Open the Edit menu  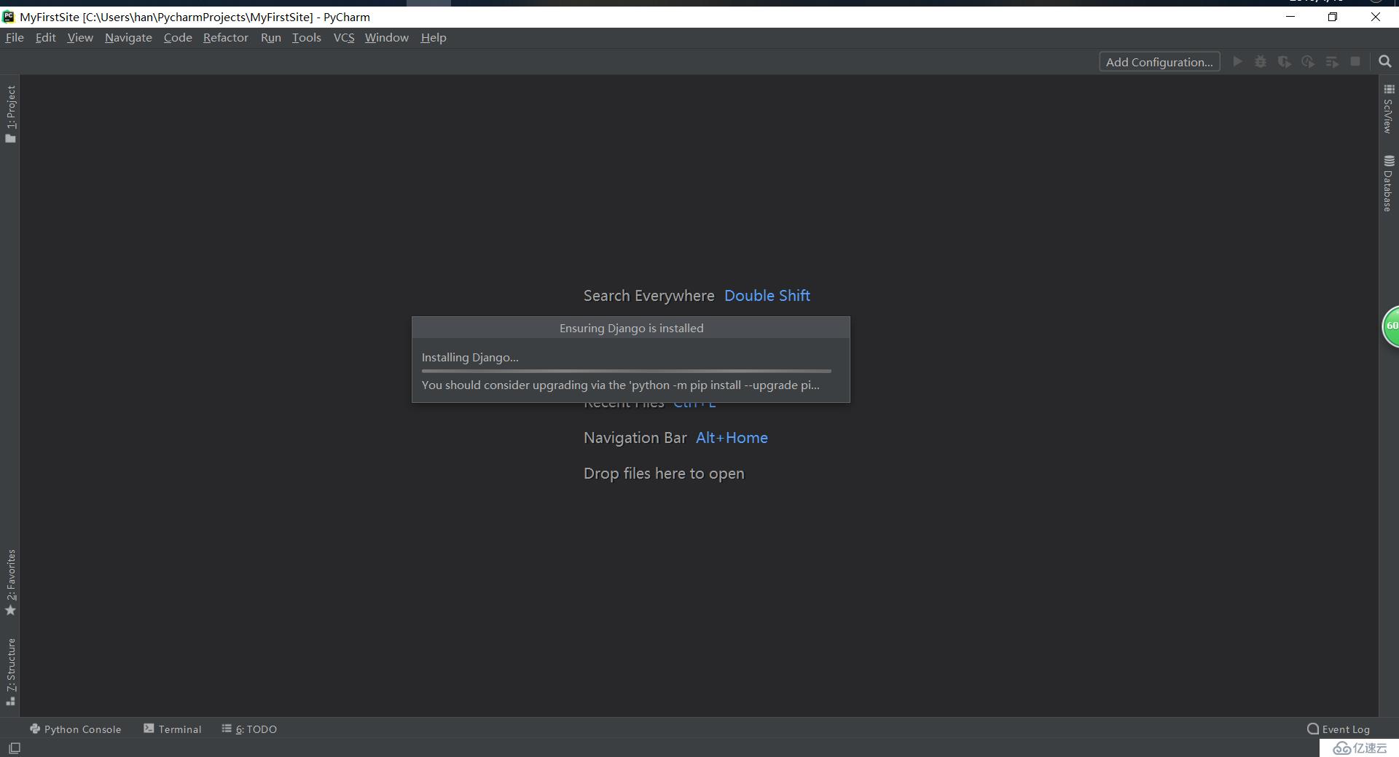point(45,38)
